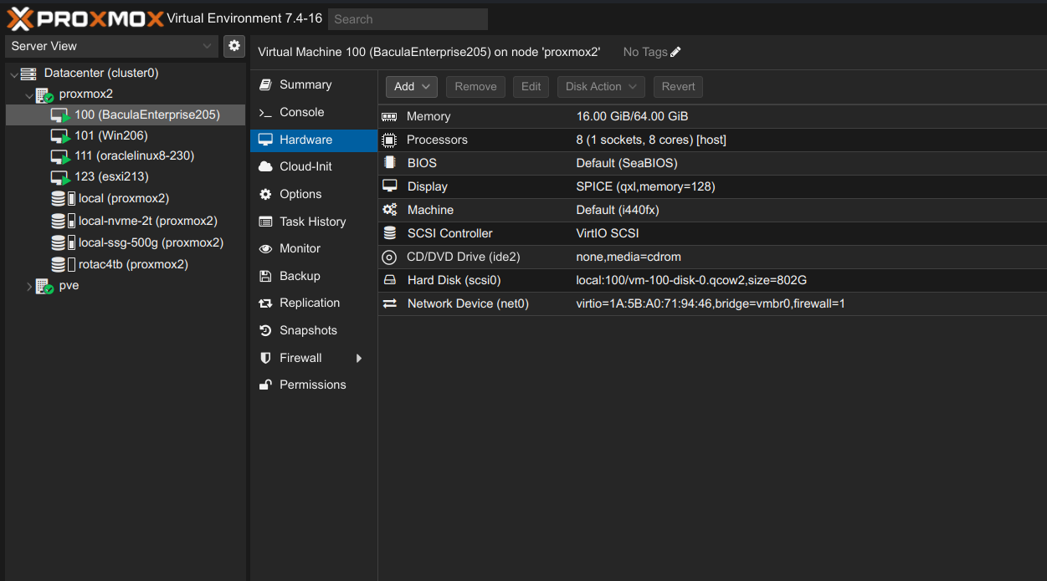Click the Display row monitor icon
The width and height of the screenshot is (1047, 581).
pos(389,186)
